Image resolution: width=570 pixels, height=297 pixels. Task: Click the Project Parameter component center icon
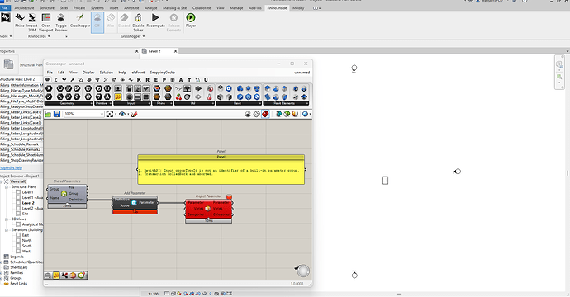click(207, 209)
